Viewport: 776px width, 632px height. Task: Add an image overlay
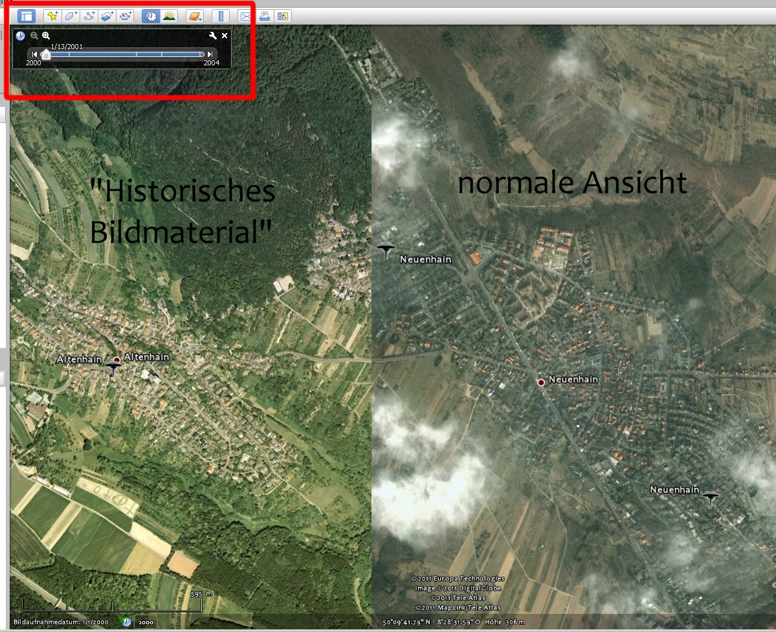point(107,16)
